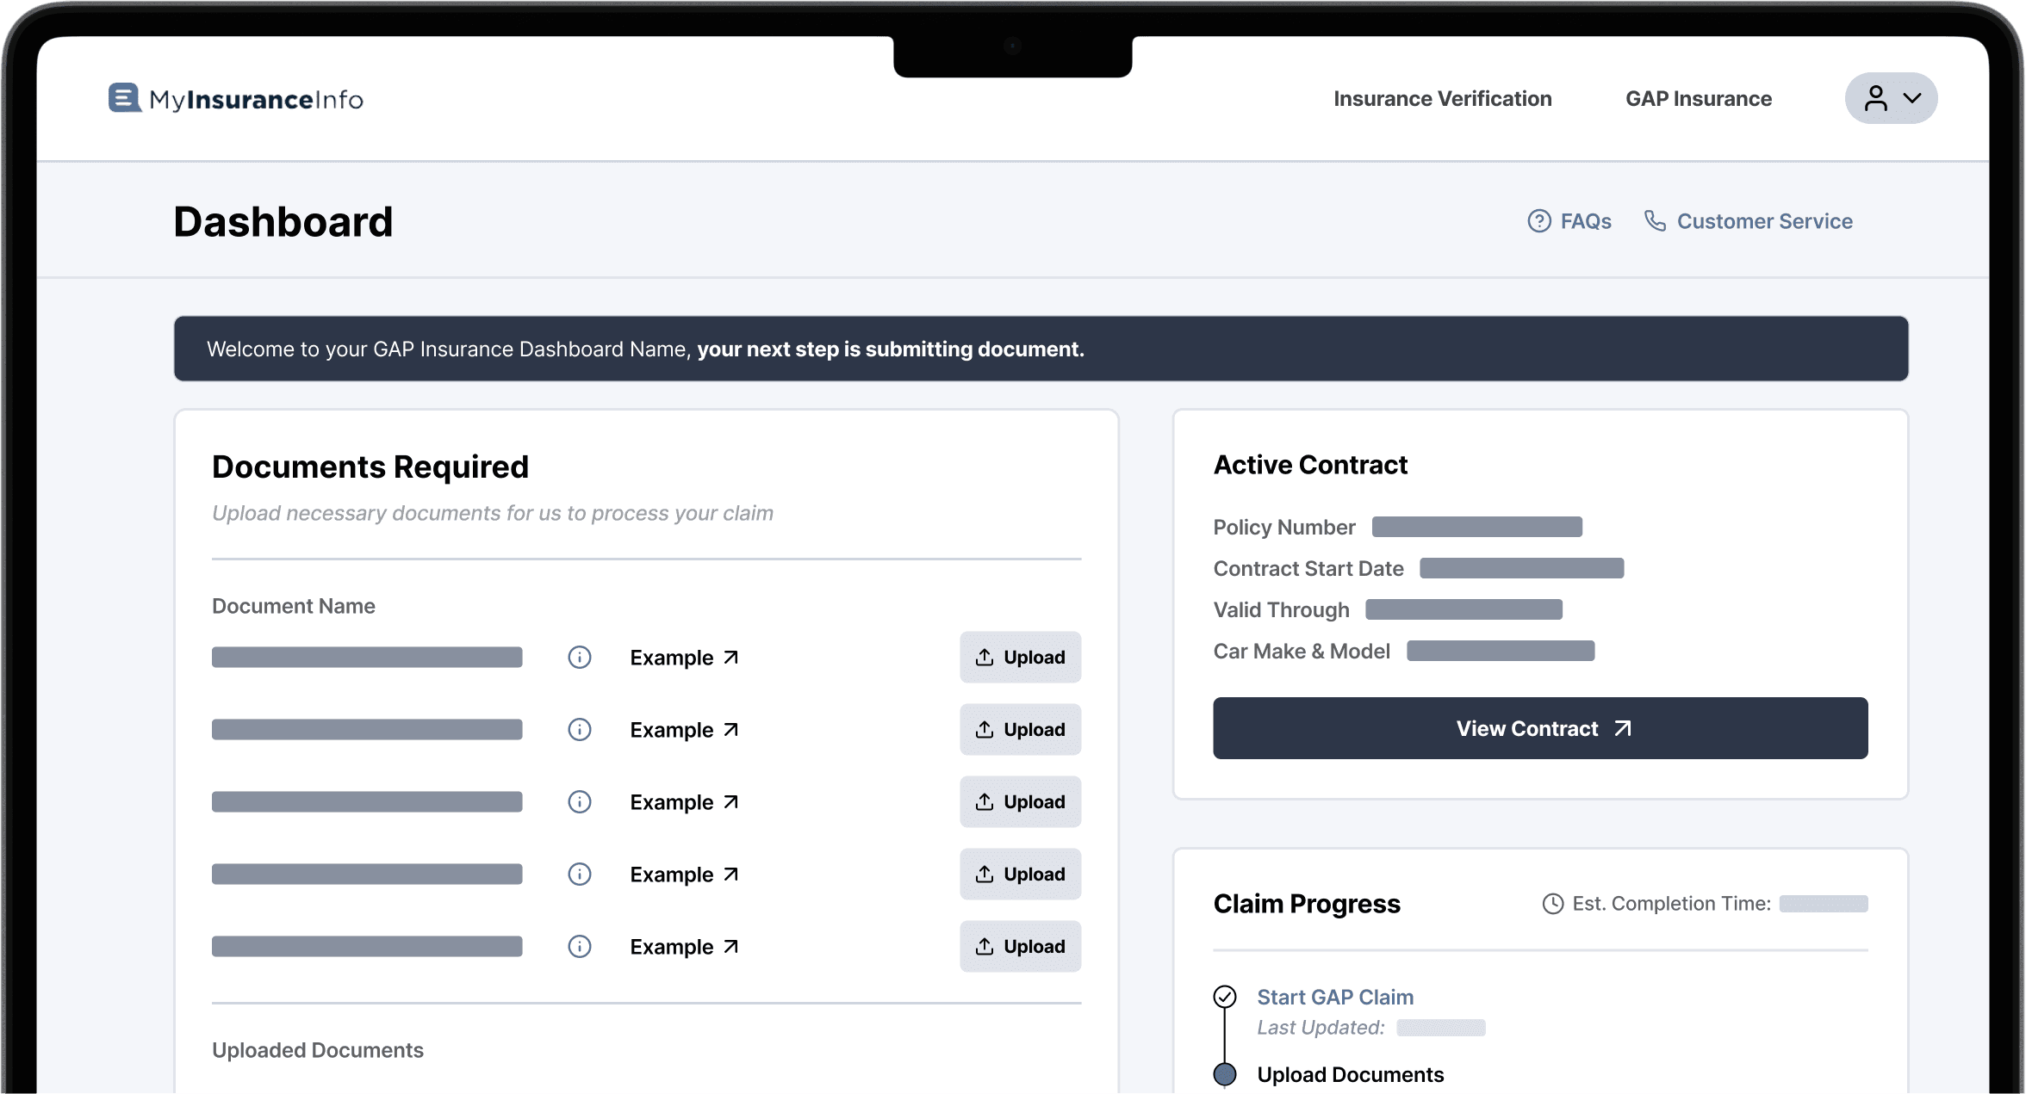Click the upload arrow icon on the last Upload button
Viewport: 2026px width, 1094px height.
[985, 946]
